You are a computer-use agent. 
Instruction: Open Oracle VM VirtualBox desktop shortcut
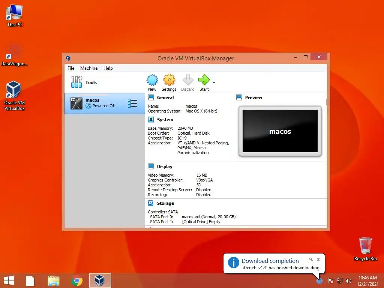(x=15, y=96)
